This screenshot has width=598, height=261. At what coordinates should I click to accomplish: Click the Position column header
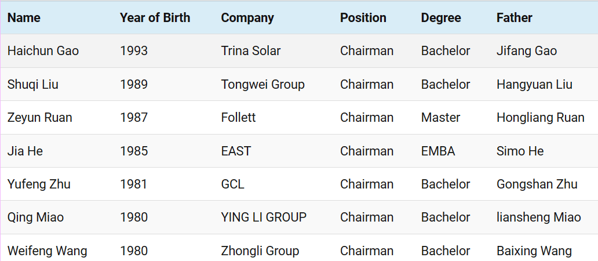pos(363,18)
